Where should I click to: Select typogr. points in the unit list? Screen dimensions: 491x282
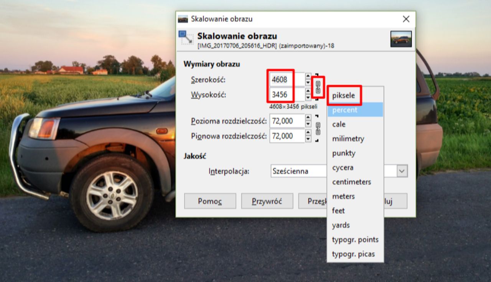click(x=355, y=239)
